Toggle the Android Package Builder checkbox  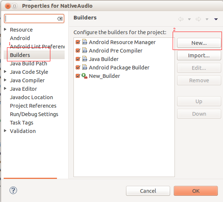click(x=78, y=67)
